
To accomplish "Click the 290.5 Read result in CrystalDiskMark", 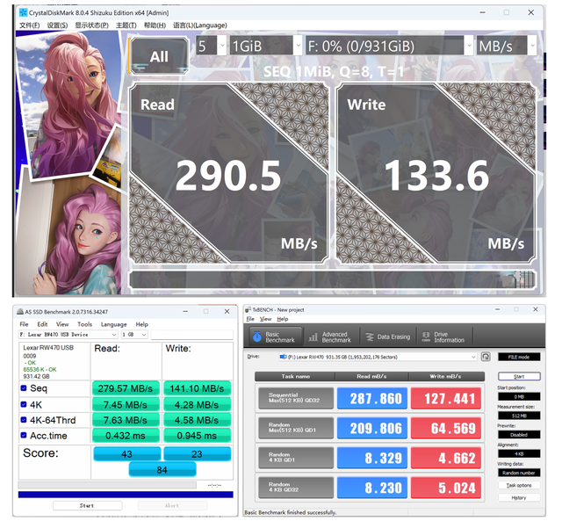I will 228,176.
